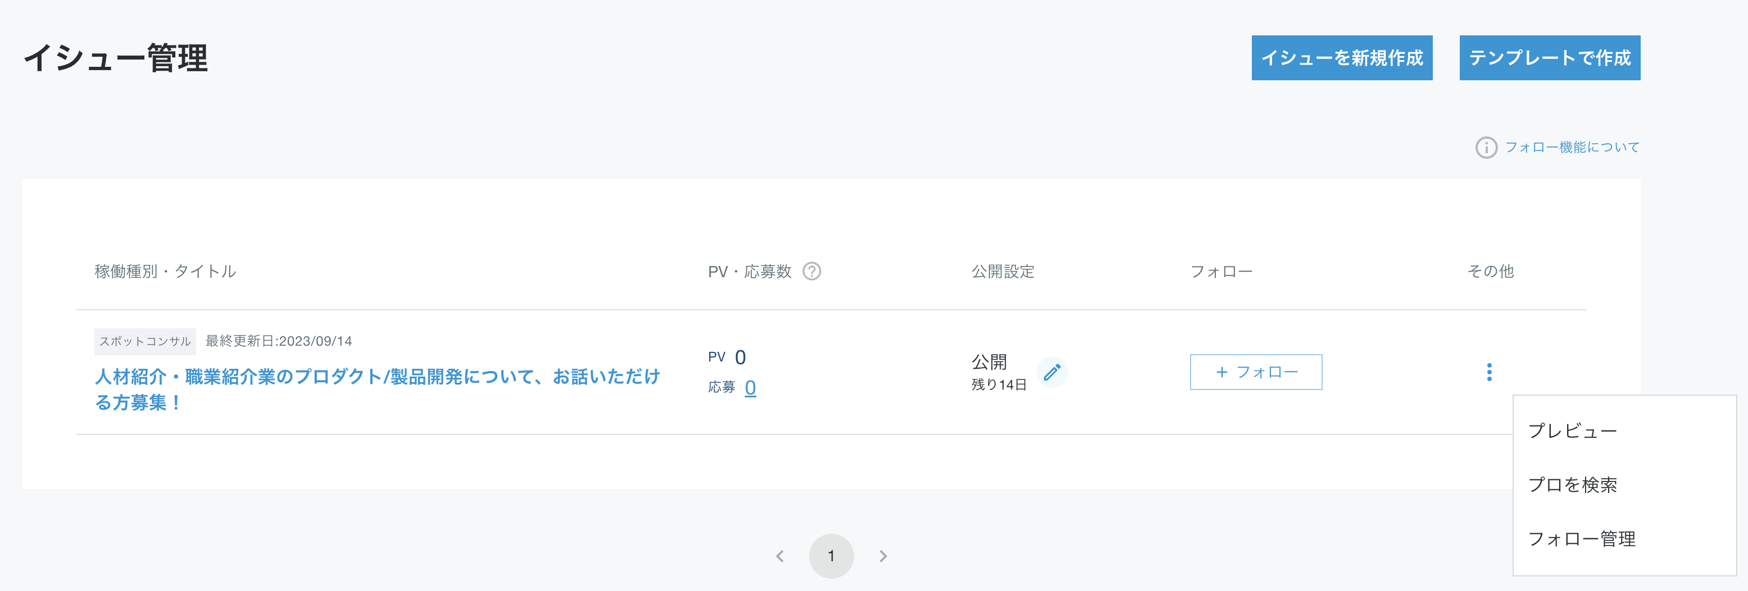
Task: Click the pencil icon to edit 公開設定
Action: pos(1052,372)
